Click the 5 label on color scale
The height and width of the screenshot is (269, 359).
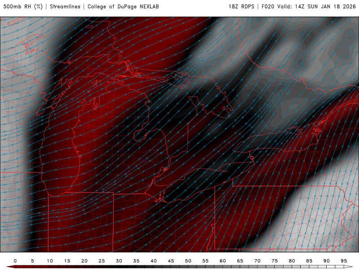(32, 261)
